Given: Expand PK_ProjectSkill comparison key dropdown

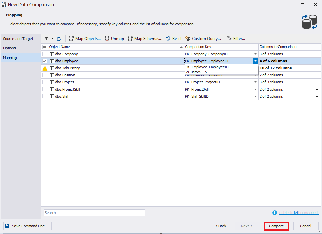Looking at the screenshot, I should click(255, 89).
